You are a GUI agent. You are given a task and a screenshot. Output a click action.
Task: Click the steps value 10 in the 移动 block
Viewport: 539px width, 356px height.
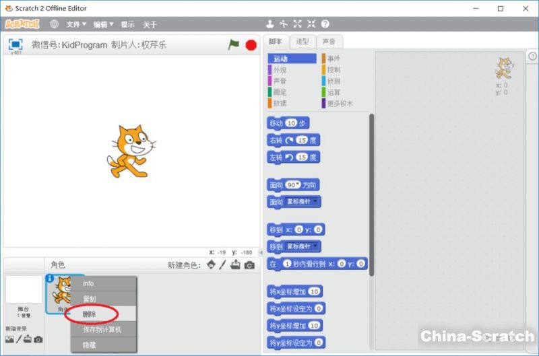(x=291, y=123)
